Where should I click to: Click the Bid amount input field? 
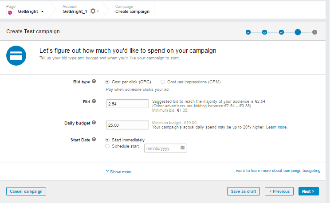[127, 103]
